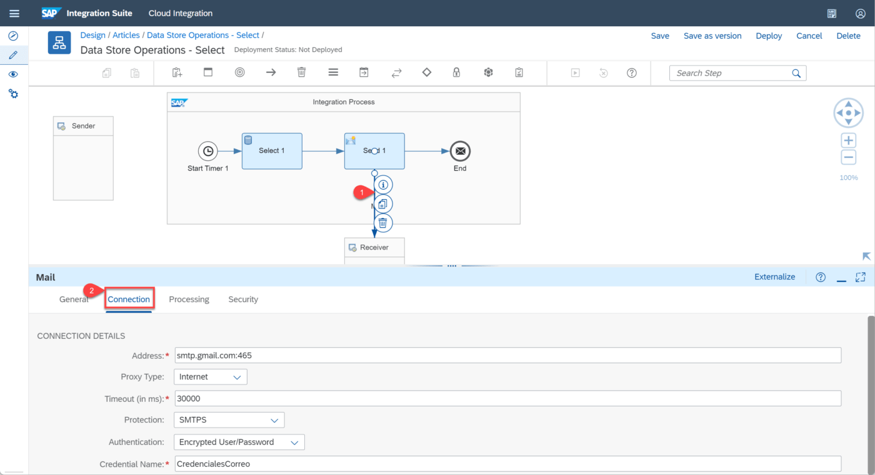Click the information icon on the mail link
Viewport: 875px width, 475px height.
[x=384, y=185]
